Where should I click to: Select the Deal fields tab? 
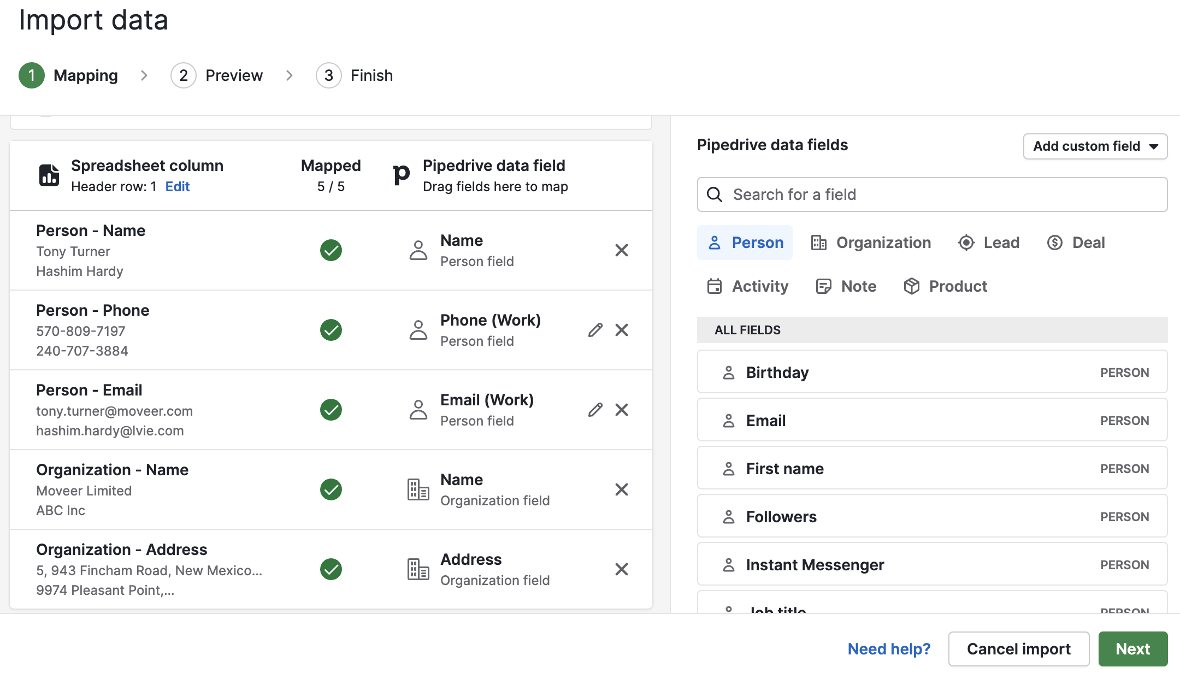point(1076,243)
